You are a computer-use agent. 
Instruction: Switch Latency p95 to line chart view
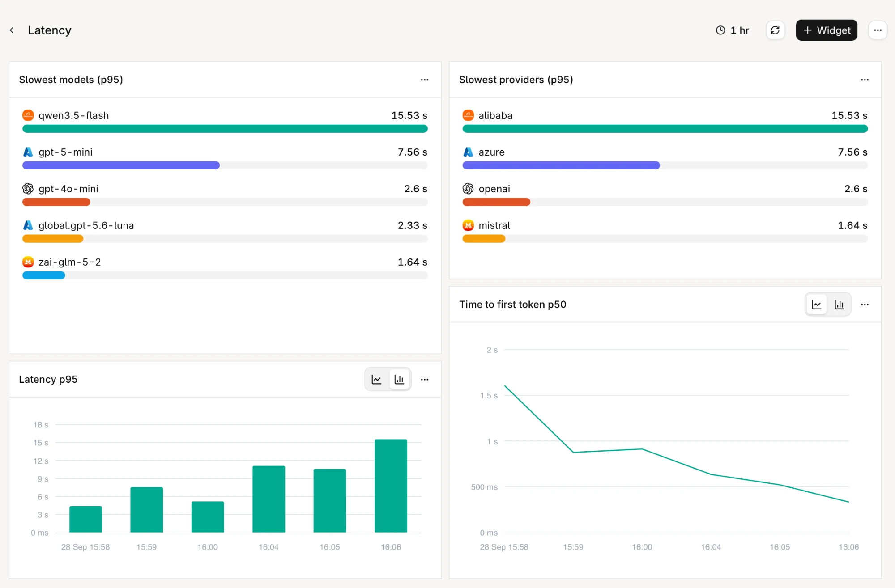pyautogui.click(x=376, y=379)
